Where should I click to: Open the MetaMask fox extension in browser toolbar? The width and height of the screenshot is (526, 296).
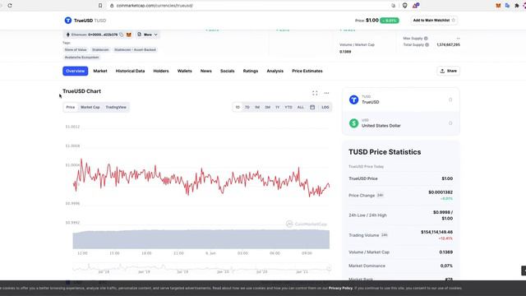(499, 6)
